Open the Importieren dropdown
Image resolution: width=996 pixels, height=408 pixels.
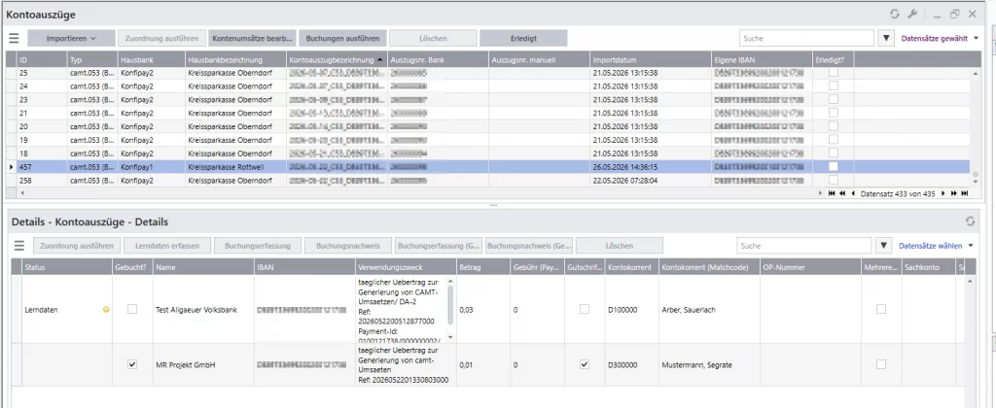click(72, 39)
